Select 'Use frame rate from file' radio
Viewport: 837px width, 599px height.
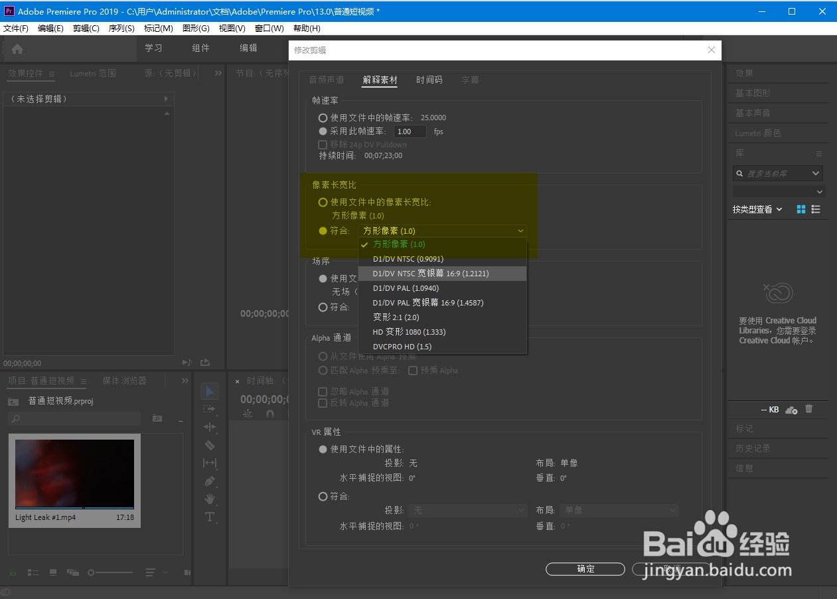tap(323, 118)
